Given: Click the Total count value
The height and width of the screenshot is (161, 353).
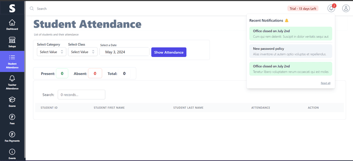Looking at the screenshot, I should 124,73.
